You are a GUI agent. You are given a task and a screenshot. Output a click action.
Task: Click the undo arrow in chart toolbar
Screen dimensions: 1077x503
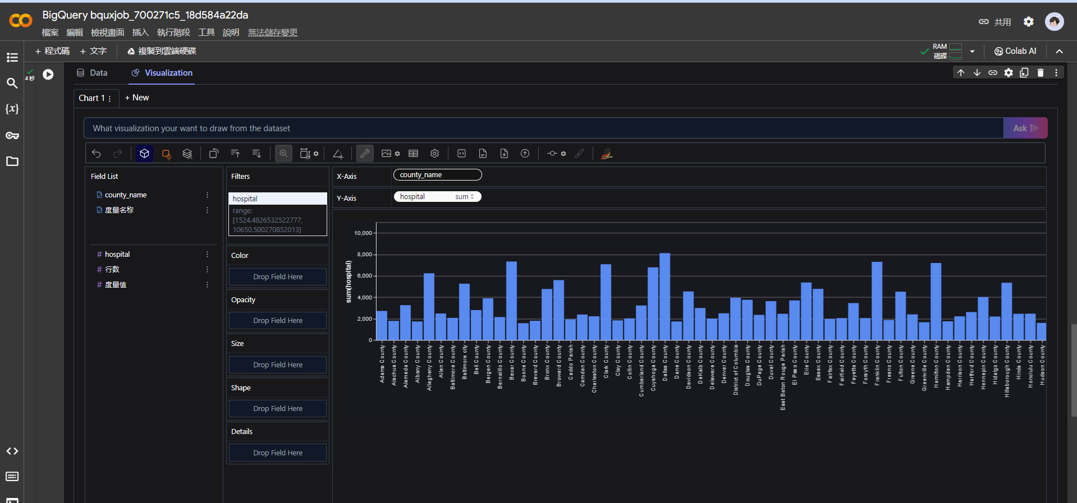tap(97, 154)
